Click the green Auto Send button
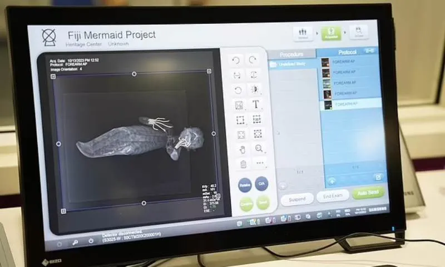The height and width of the screenshot is (267, 445). pyautogui.click(x=368, y=194)
